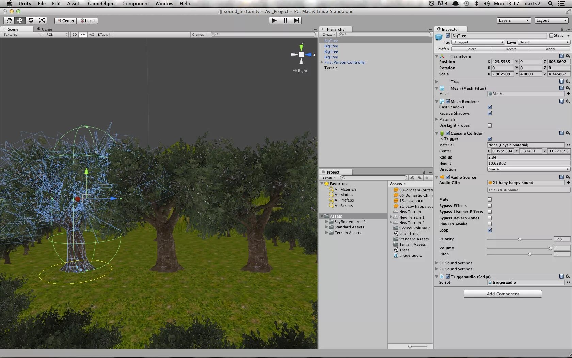
Task: Click Project search by type icon
Action: pos(412,178)
